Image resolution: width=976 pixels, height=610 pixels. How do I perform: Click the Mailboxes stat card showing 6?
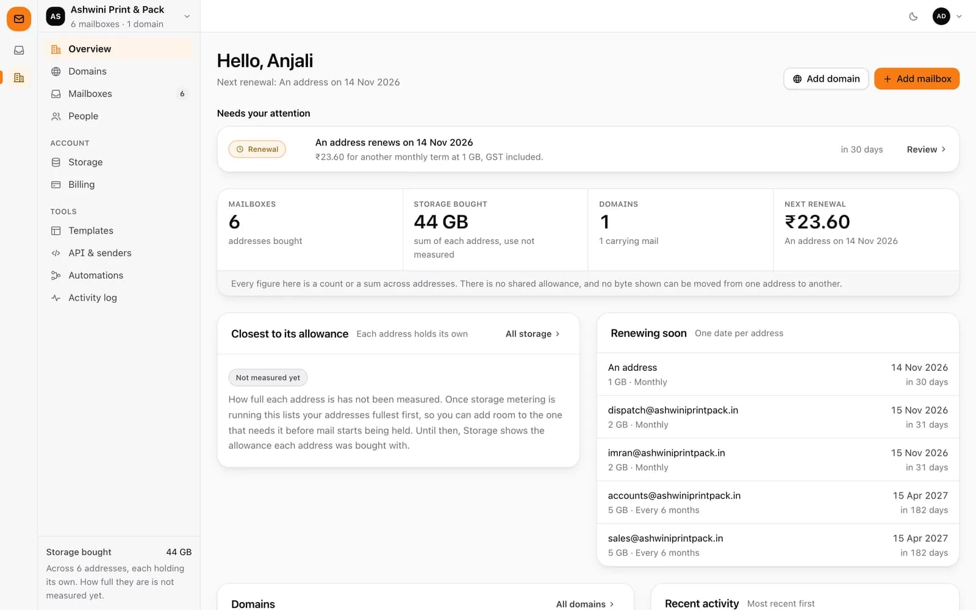(x=310, y=230)
